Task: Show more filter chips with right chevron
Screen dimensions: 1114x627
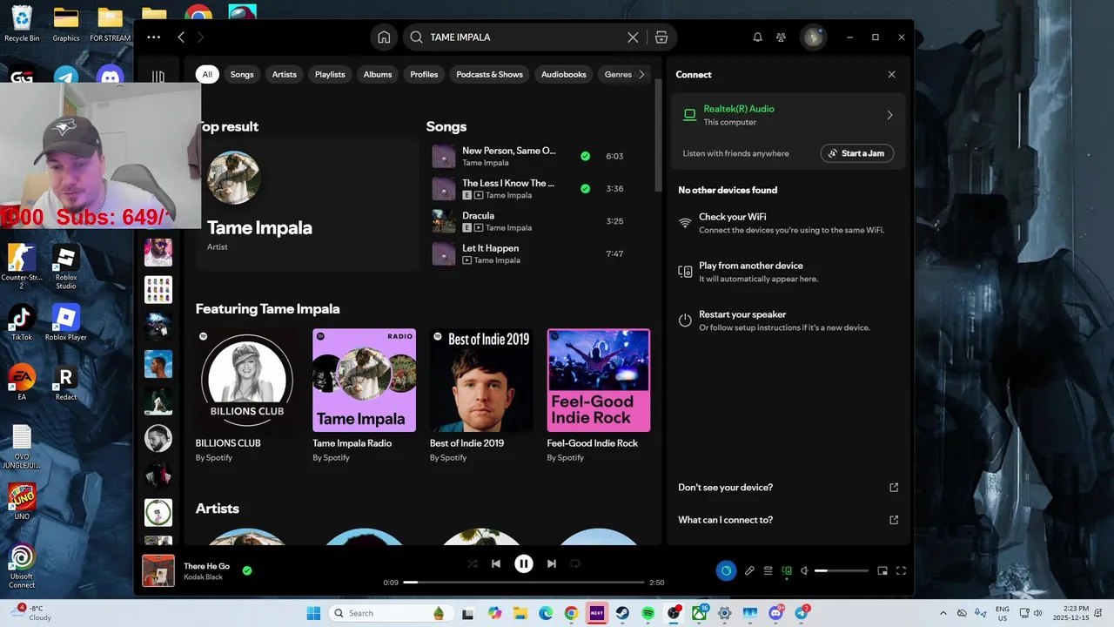Action: (x=642, y=74)
